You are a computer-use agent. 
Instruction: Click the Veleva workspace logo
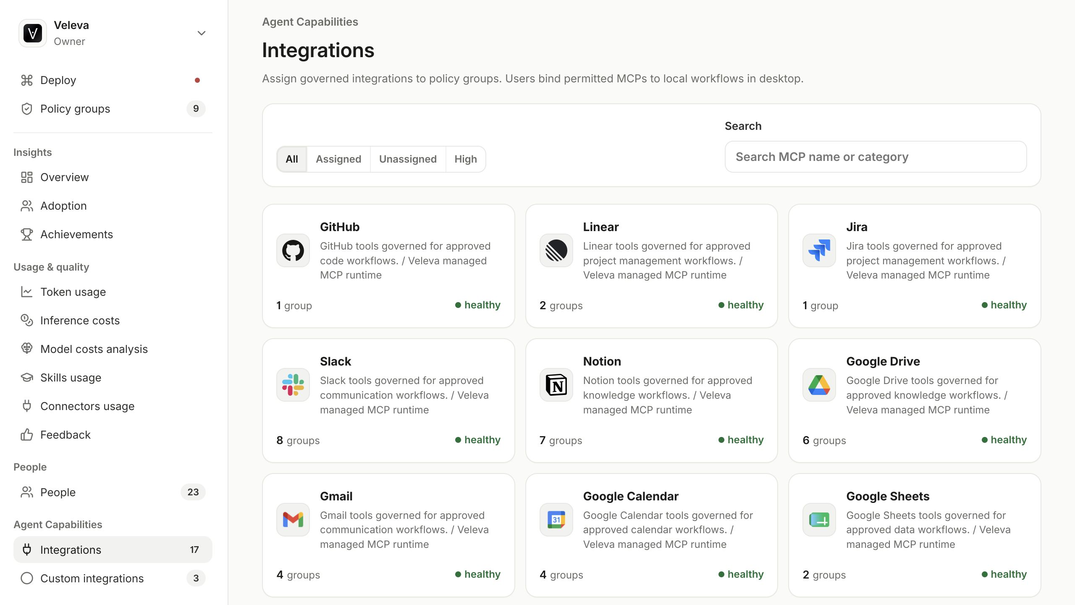33,33
